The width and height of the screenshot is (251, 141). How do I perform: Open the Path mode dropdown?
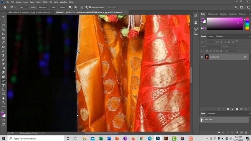24,7
